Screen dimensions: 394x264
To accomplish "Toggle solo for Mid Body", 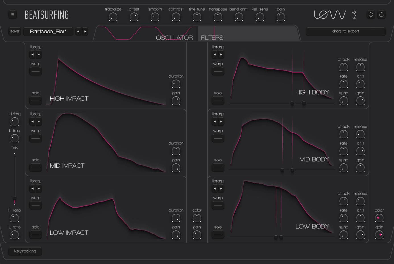I will point(218,168).
